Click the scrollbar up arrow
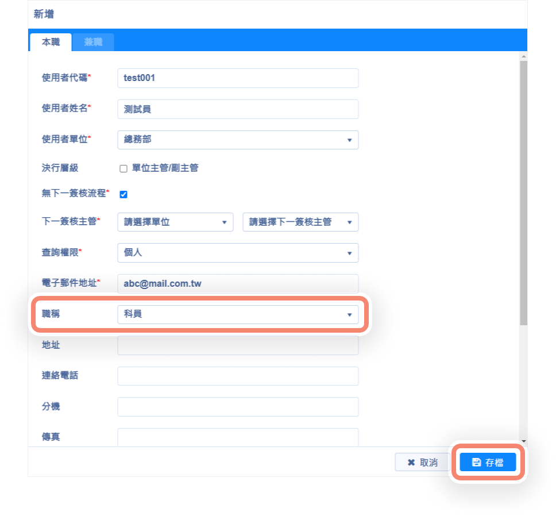The image size is (556, 516). (x=524, y=57)
